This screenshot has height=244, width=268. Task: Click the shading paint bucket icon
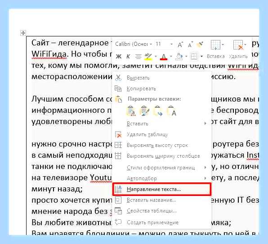pyautogui.click(x=179, y=57)
